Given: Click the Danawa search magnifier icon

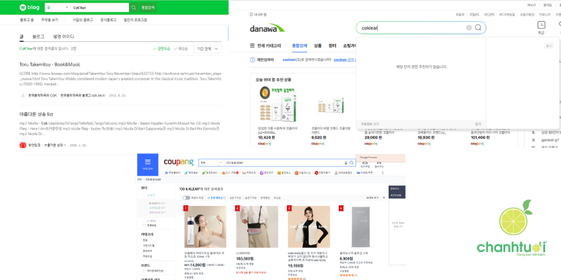Looking at the screenshot, I should click(478, 28).
